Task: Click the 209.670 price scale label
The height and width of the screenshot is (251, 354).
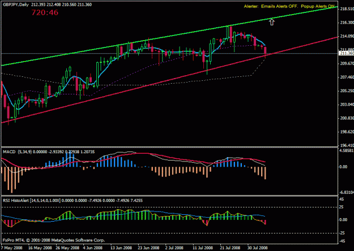Action: tap(347, 63)
